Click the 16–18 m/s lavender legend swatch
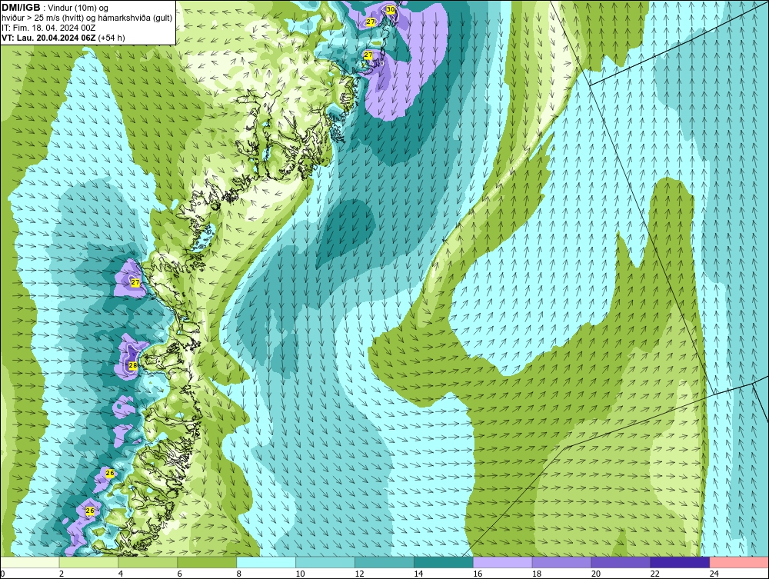 click(x=503, y=562)
